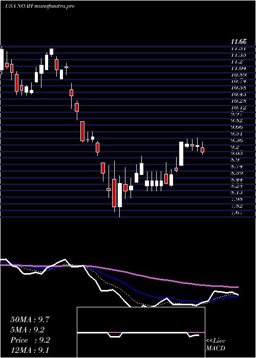Click the 11.35 price axis label
Screen dimensions: 256x358
[x=239, y=55]
